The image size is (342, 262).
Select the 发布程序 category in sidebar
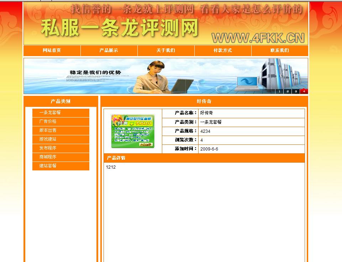60,148
